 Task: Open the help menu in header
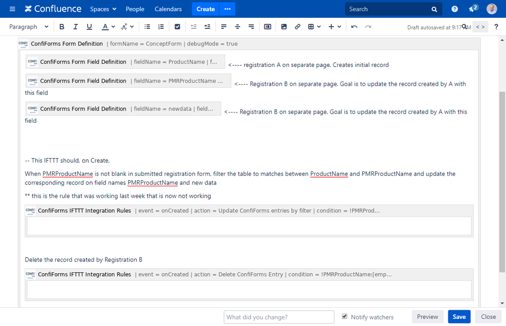455,9
